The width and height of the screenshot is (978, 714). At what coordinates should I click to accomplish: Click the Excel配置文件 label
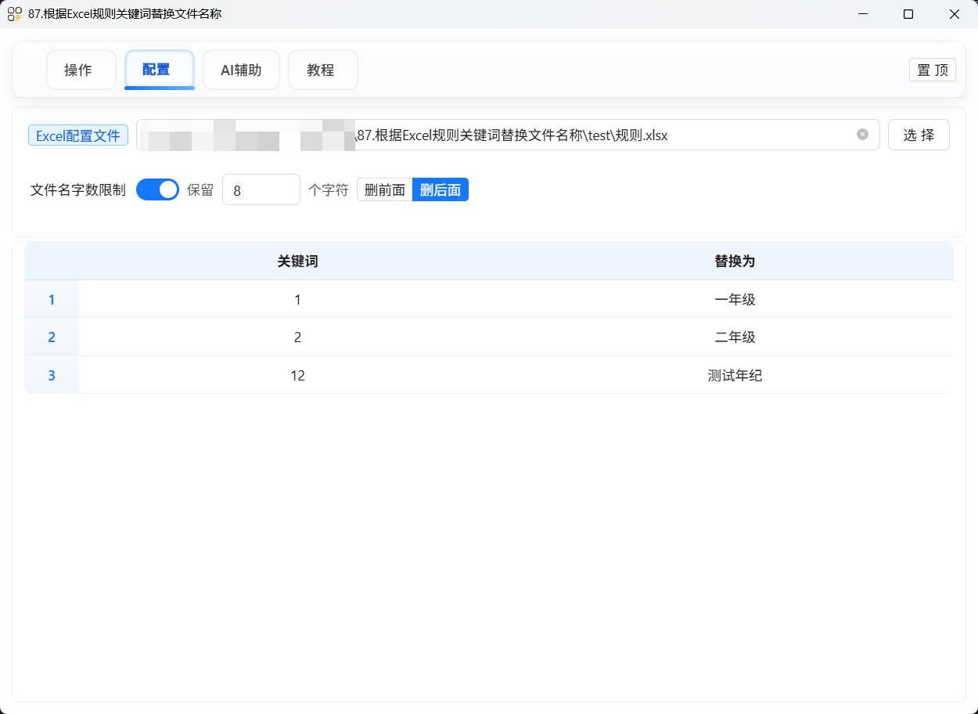click(77, 135)
